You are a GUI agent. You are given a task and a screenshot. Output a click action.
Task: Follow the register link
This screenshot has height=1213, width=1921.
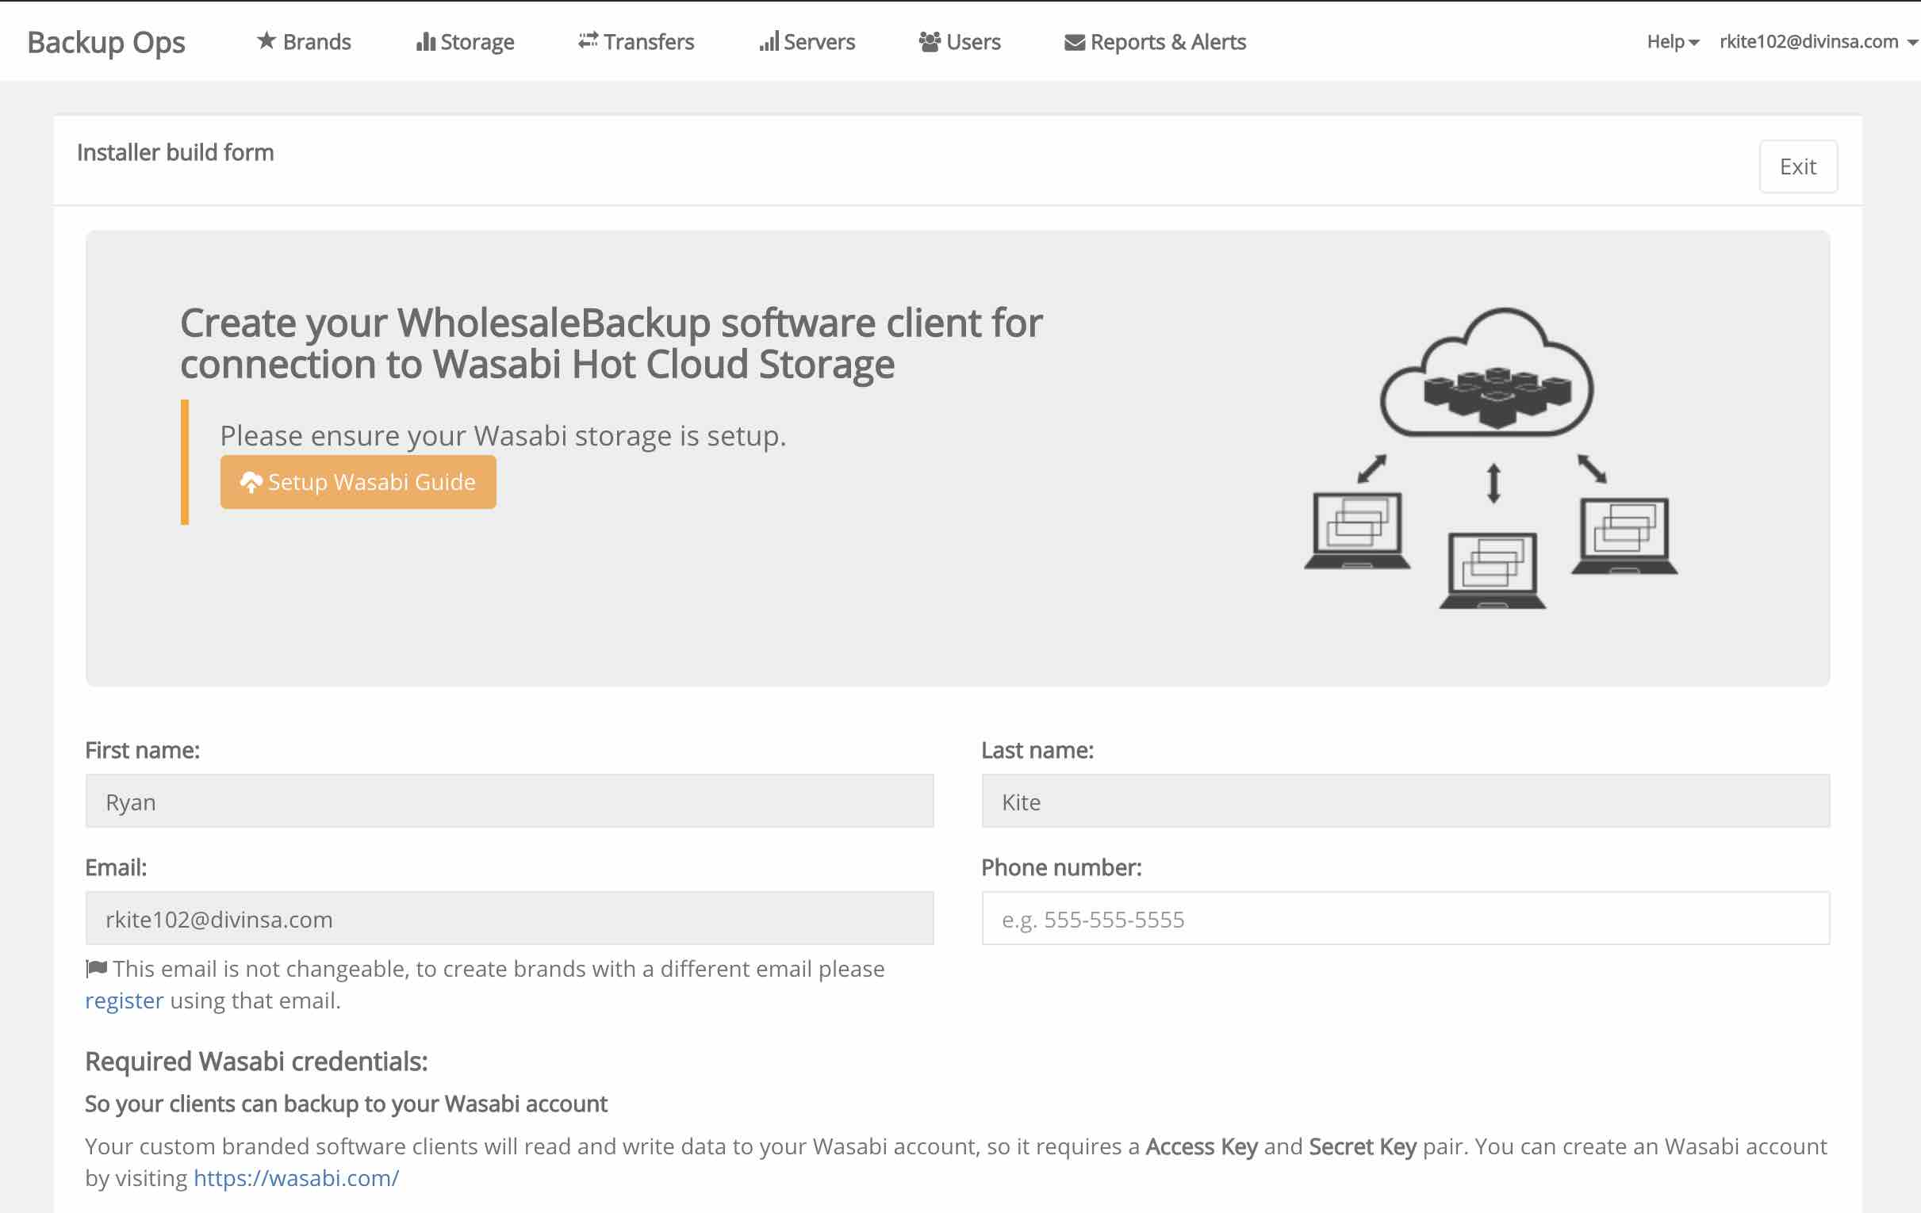coord(125,1000)
